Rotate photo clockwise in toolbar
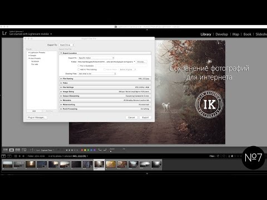Image resolution: width=267 pixels, height=200 pixels. 105,150
